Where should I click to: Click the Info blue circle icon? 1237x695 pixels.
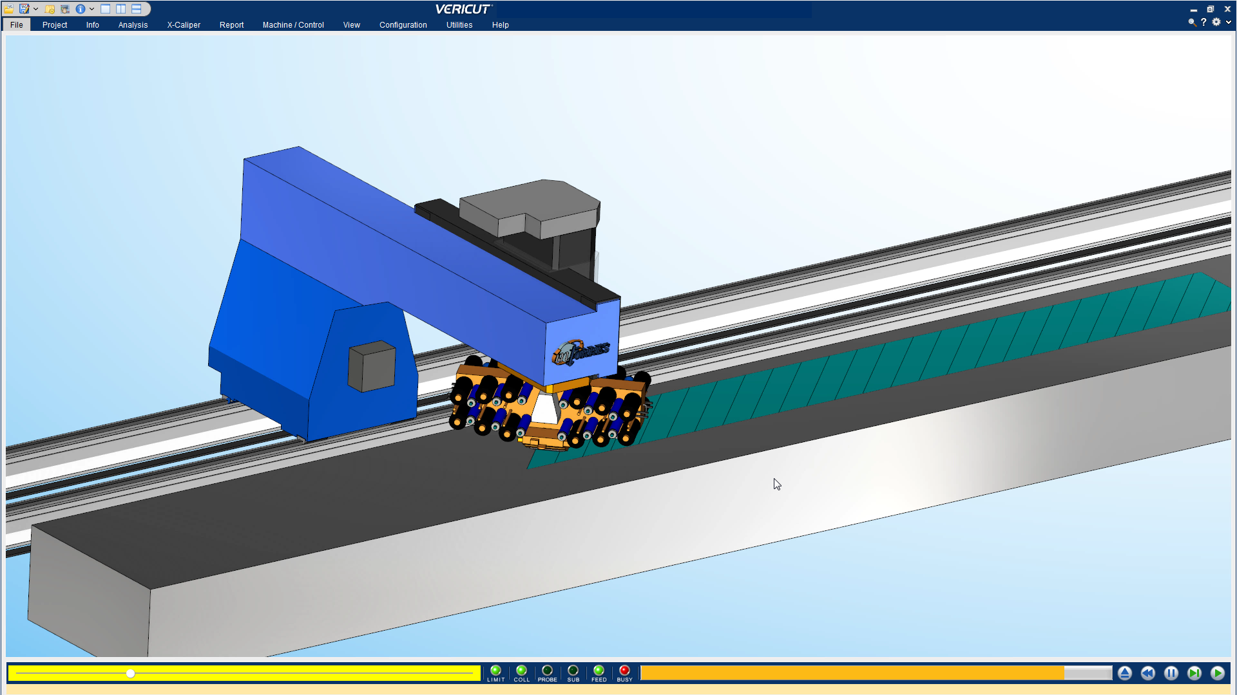81,9
